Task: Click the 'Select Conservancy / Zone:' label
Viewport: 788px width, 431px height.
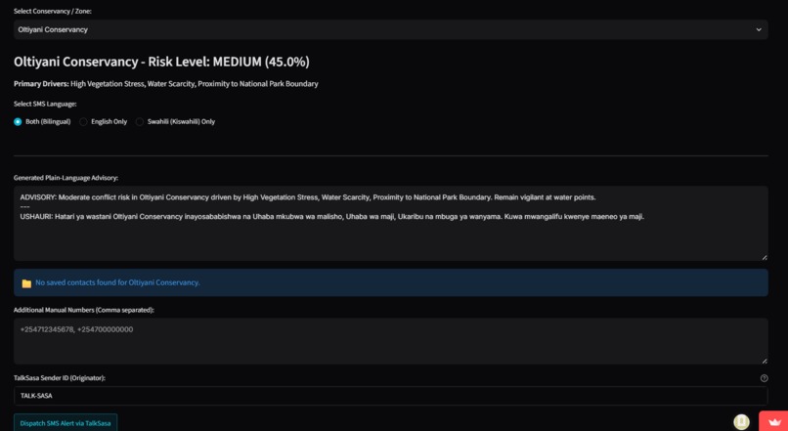Action: click(53, 11)
